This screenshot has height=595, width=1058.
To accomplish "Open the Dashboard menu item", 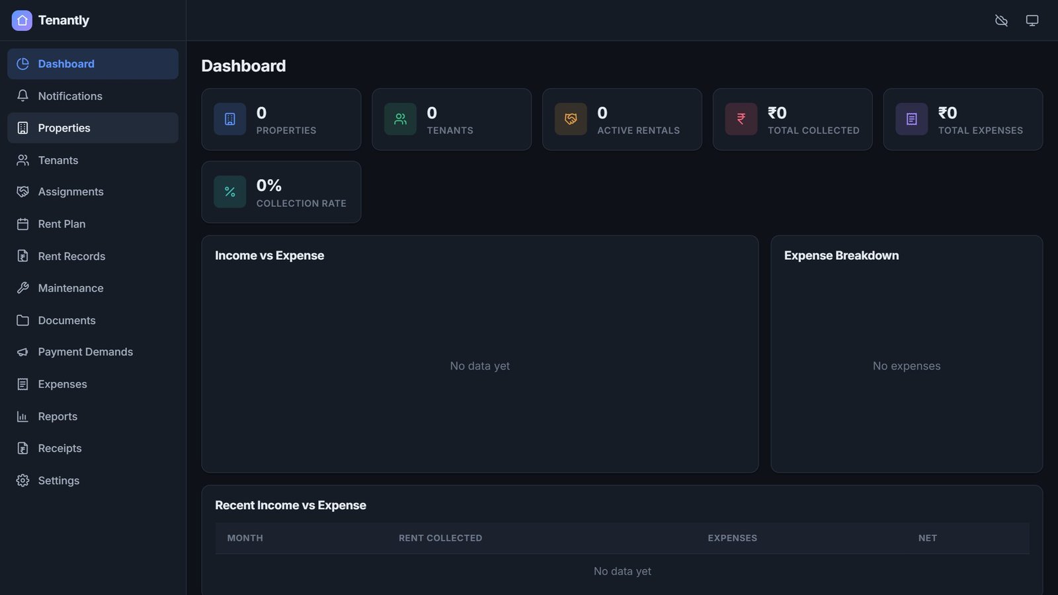I will point(93,64).
